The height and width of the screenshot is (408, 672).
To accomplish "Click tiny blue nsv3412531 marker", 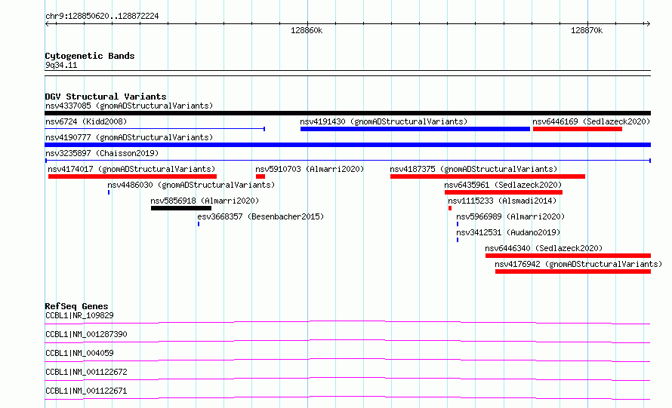I will [458, 240].
